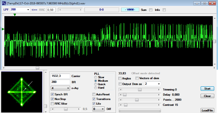Enable the AutoReset checkbox

pyautogui.click(x=94, y=94)
